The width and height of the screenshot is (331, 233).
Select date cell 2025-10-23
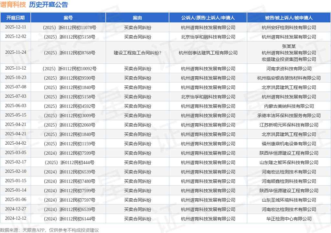[x=16, y=78]
